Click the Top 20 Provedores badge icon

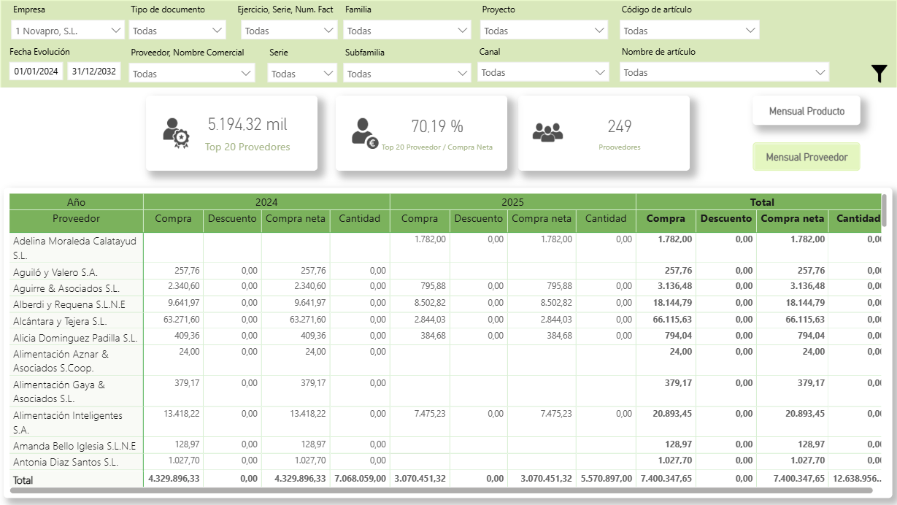coord(176,133)
